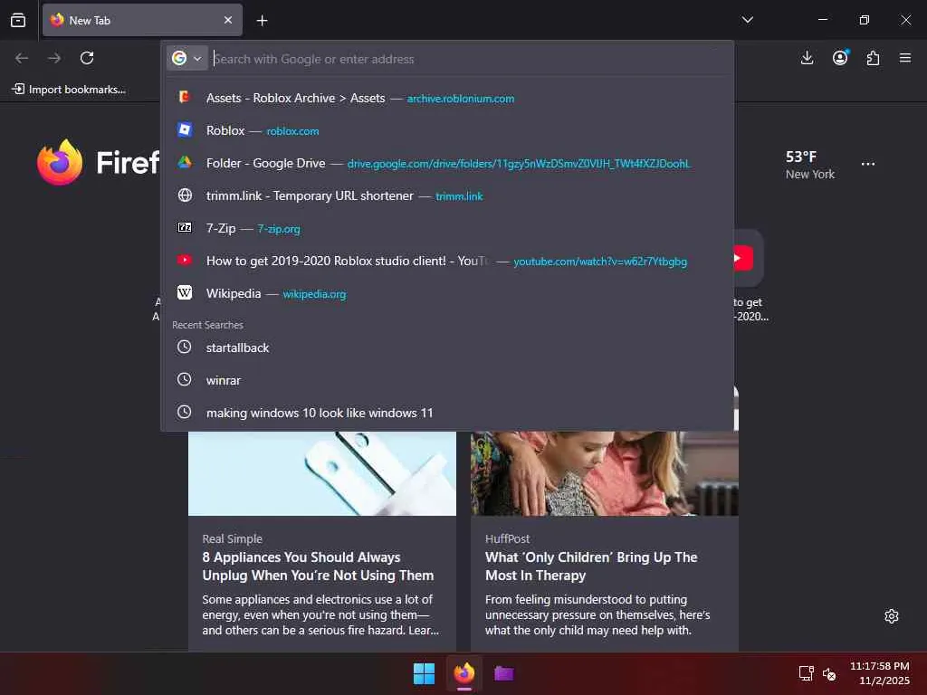This screenshot has height=695, width=927.
Task: Click the Firefox logo on new tab page
Action: click(60, 163)
